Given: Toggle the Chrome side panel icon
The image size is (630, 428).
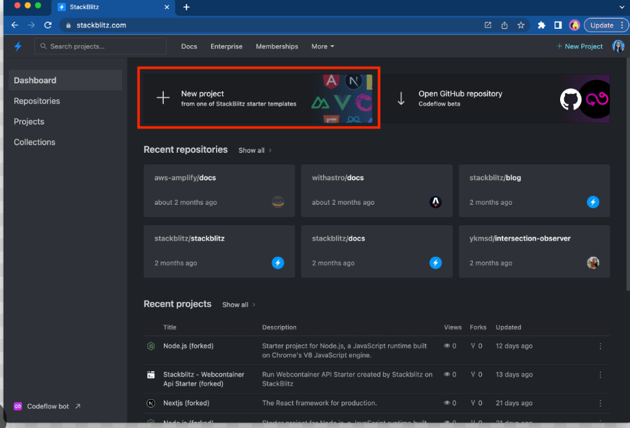Looking at the screenshot, I should click(x=558, y=25).
